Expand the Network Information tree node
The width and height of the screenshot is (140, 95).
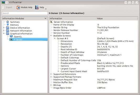coord(4,31)
